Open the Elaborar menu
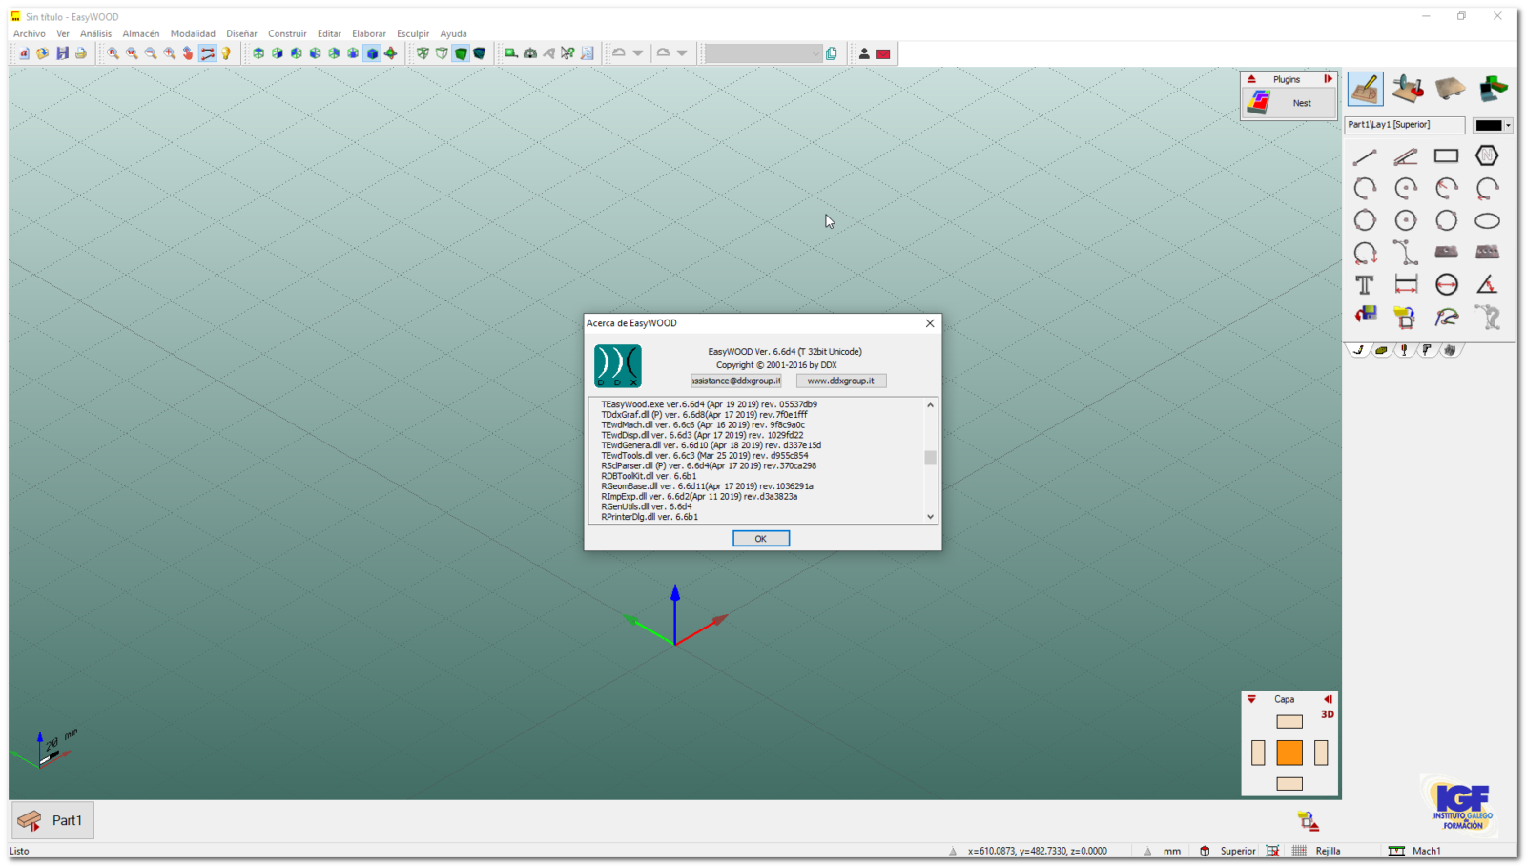Image resolution: width=1526 pixels, height=866 pixels. (369, 33)
